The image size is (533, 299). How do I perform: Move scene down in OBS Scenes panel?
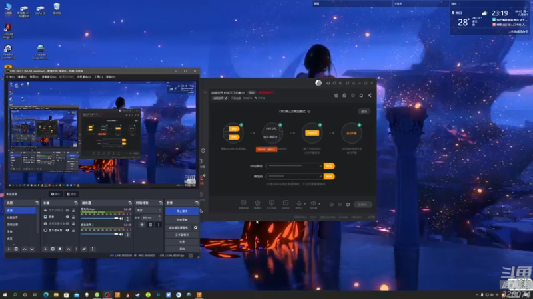pyautogui.click(x=31, y=249)
